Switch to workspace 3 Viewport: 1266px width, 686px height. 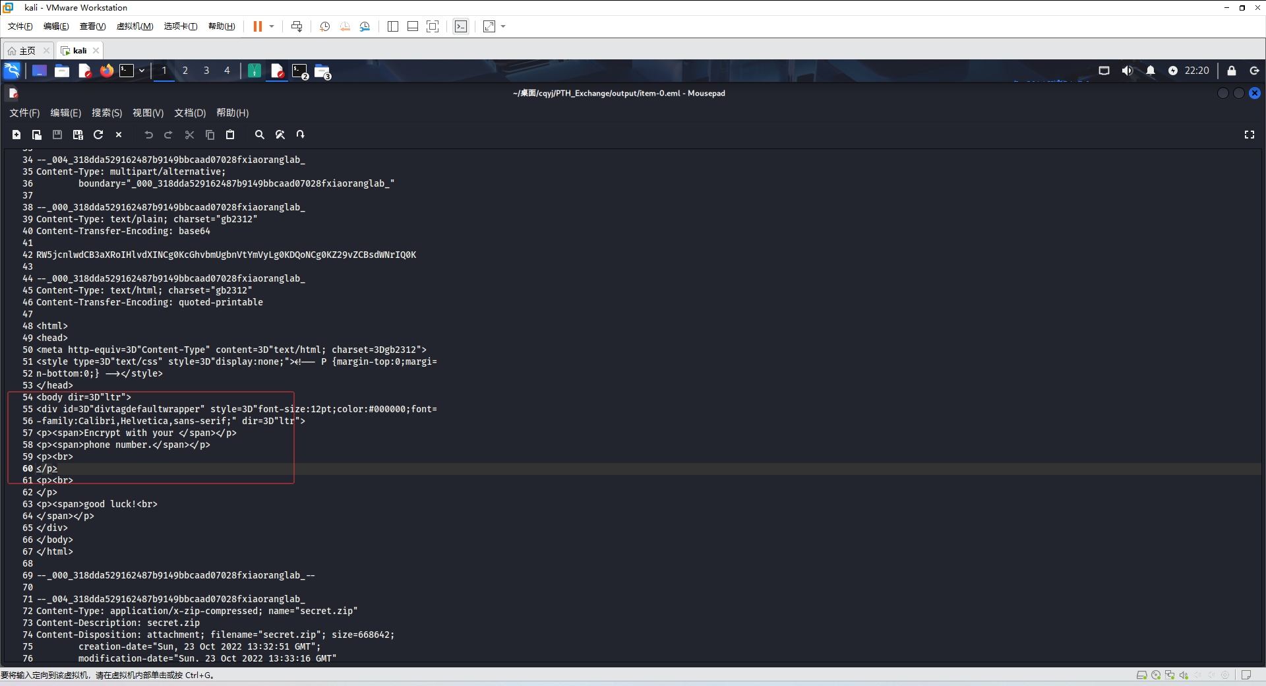click(206, 71)
